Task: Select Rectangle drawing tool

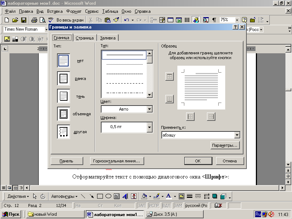Action: click(100, 196)
